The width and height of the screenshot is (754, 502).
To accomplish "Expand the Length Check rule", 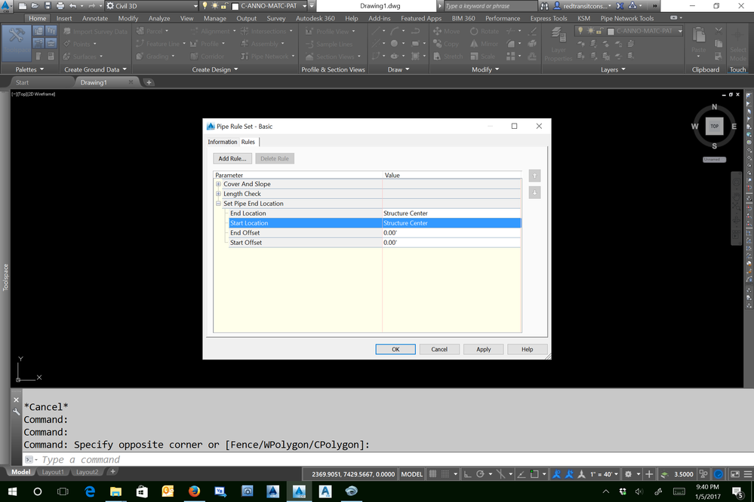I will 218,194.
